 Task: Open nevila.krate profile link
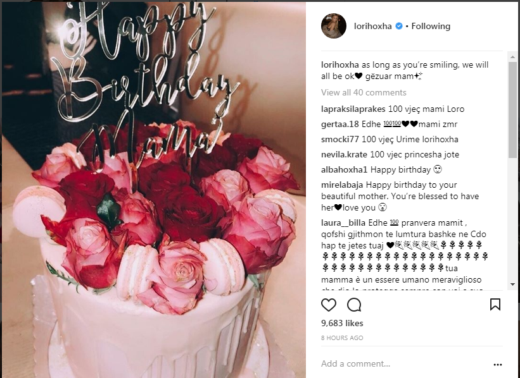344,155
